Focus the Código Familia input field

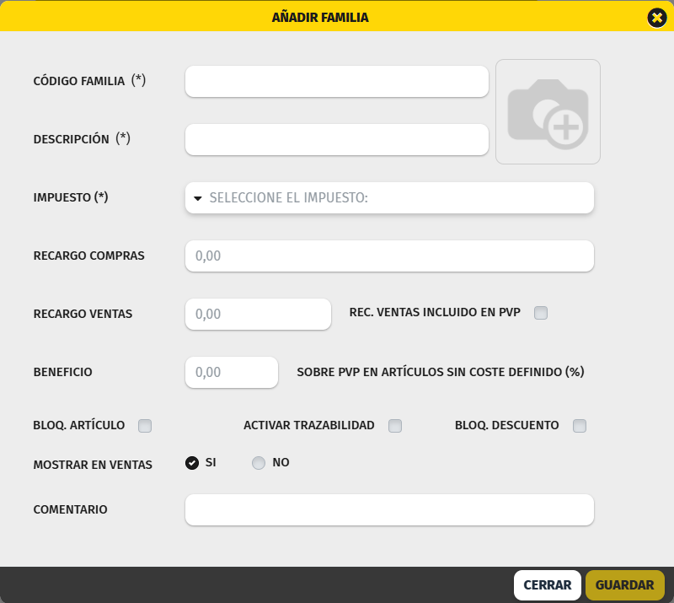337,82
